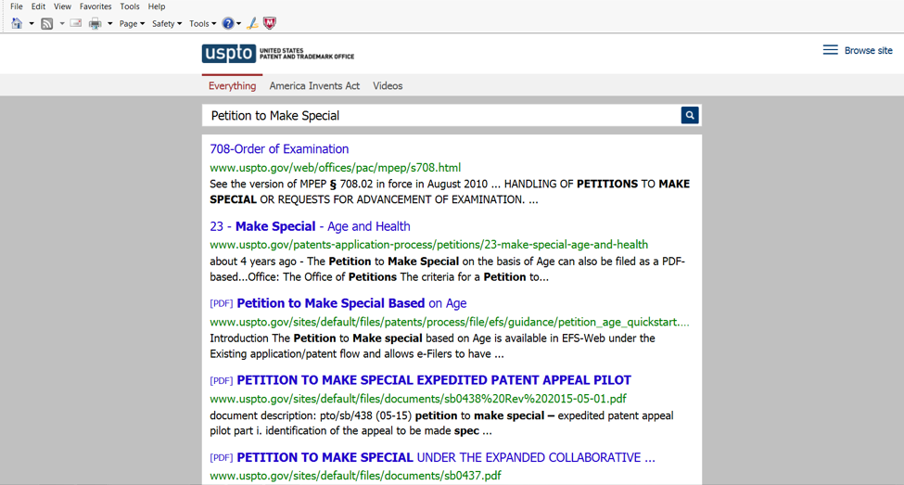Screen dimensions: 904x485
Task: Click the Browse site link text
Action: click(x=868, y=51)
